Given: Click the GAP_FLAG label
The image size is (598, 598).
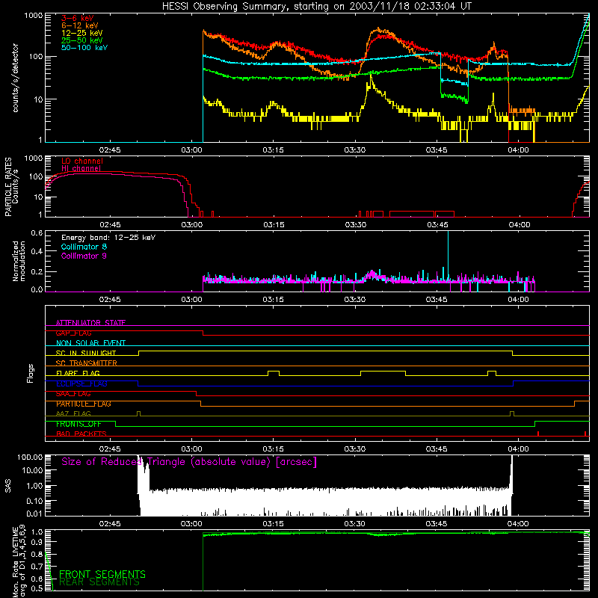Looking at the screenshot, I should [x=73, y=333].
